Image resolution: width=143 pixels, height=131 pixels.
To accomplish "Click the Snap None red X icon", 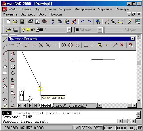I will tap(122, 45).
